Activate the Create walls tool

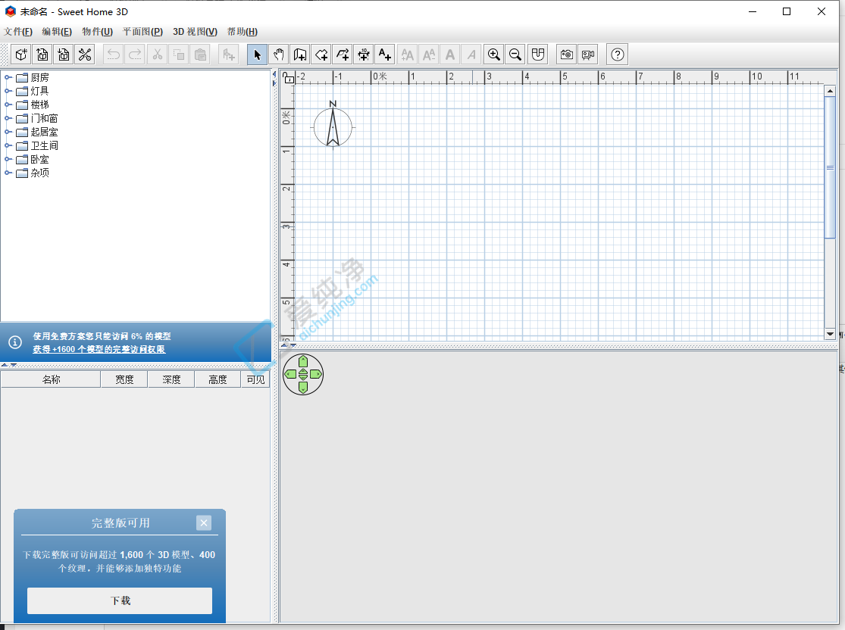tap(299, 55)
